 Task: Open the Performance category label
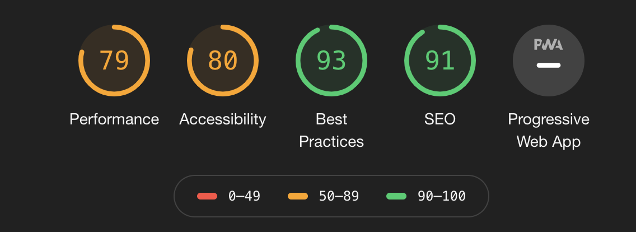(x=114, y=119)
